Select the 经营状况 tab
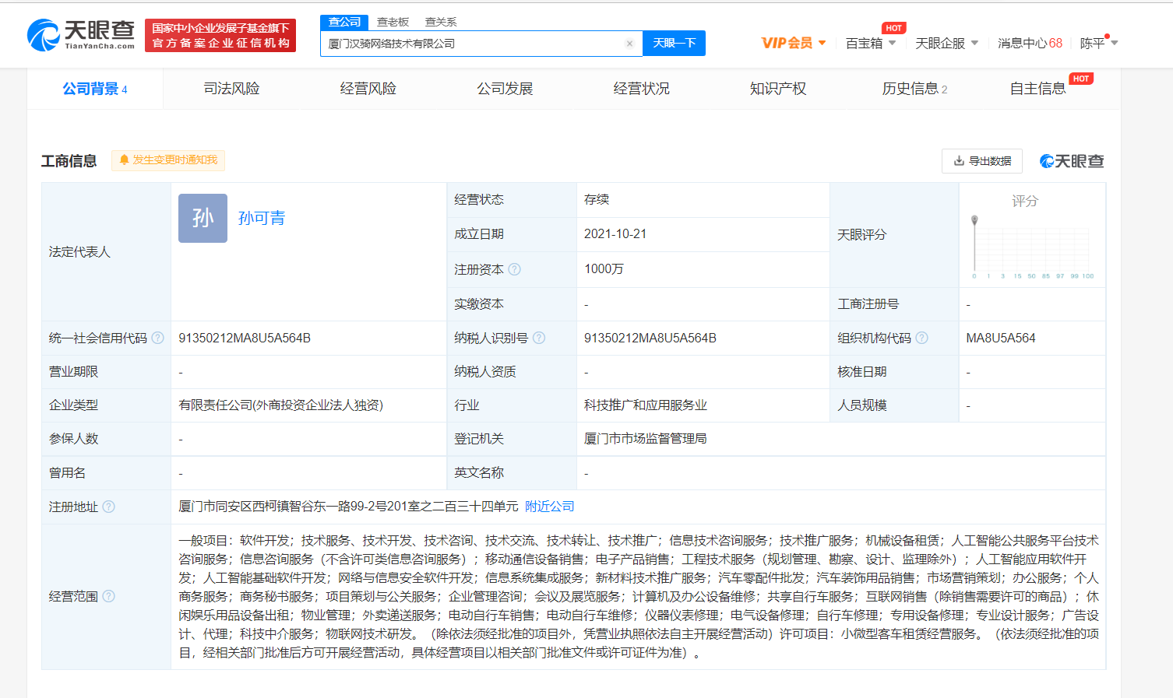The height and width of the screenshot is (698, 1173). tap(641, 89)
